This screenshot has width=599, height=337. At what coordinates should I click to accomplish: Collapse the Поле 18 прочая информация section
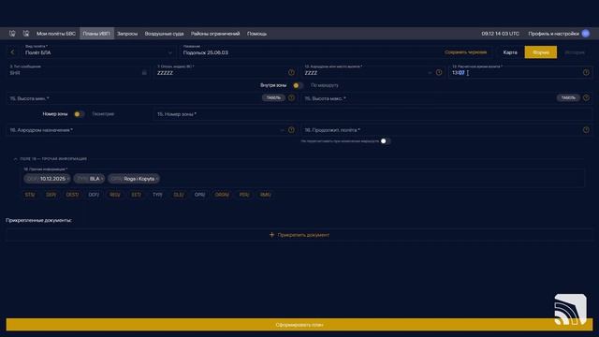15,159
